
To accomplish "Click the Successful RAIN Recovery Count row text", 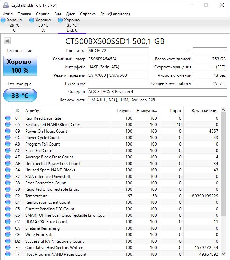I will click(x=54, y=241).
